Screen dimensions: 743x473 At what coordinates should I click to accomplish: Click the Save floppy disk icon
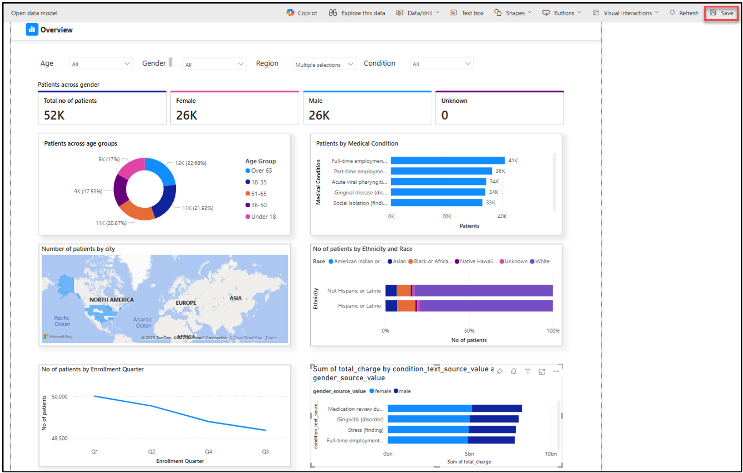(x=713, y=13)
